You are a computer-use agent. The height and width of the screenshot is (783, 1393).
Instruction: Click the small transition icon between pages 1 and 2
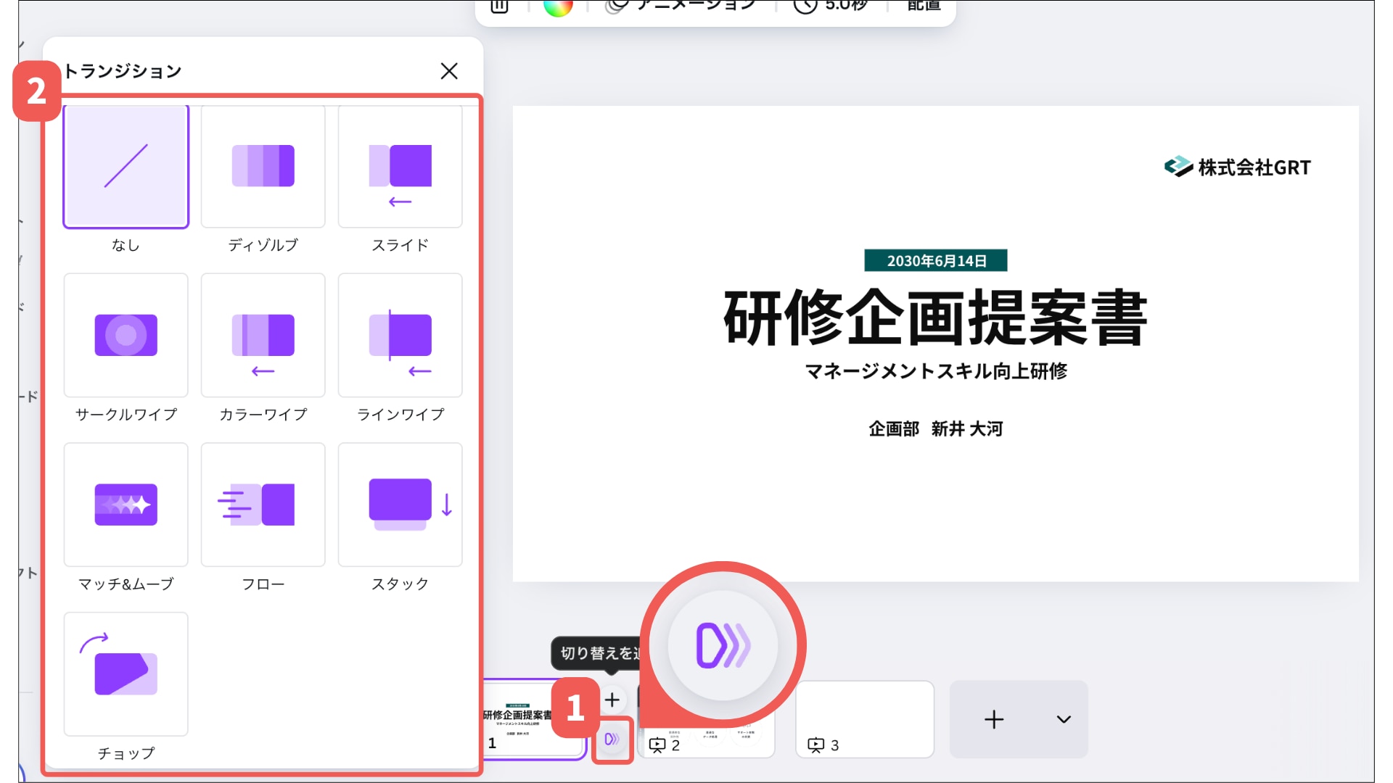(x=612, y=739)
